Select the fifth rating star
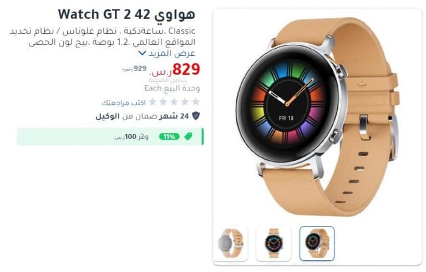Image resolution: width=426 pixels, height=272 pixels. (x=153, y=102)
